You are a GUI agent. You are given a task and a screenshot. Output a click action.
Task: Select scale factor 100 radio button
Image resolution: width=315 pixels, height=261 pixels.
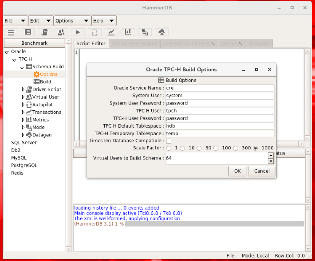(x=217, y=148)
